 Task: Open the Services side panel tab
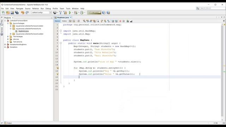click(2, 32)
